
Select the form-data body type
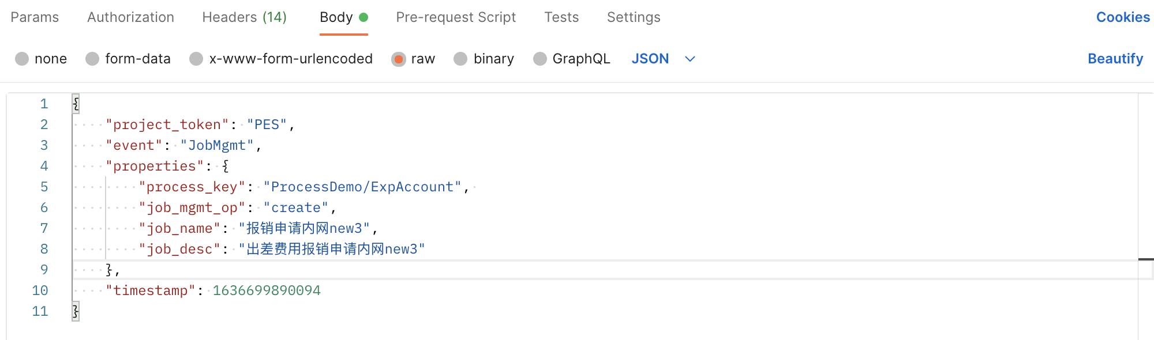(128, 59)
